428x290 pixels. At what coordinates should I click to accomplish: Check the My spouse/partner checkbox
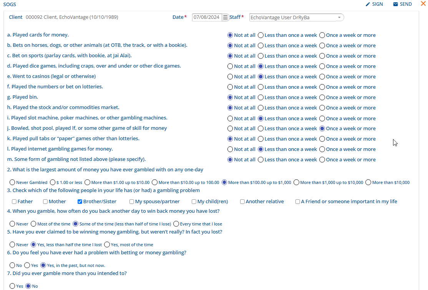click(x=132, y=201)
